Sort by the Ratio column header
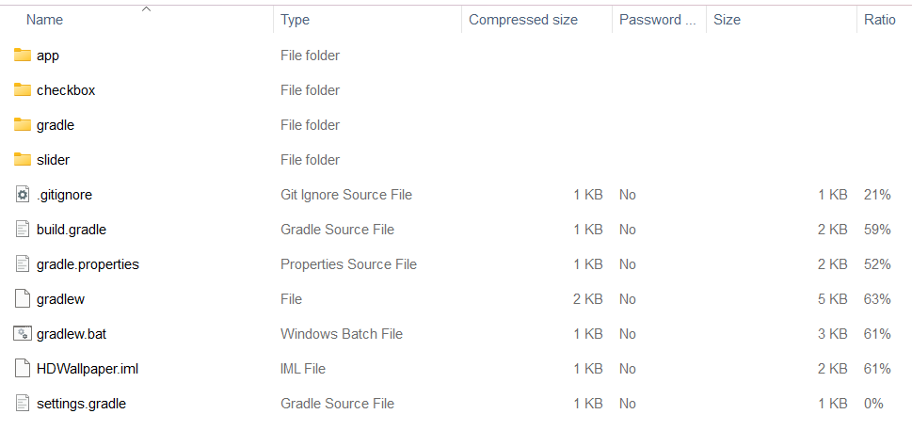 point(879,20)
